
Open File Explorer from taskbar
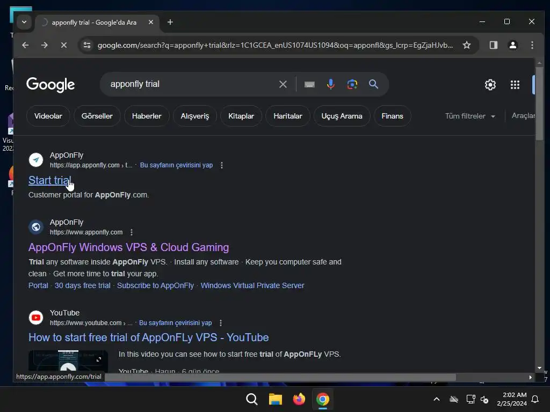(x=276, y=399)
